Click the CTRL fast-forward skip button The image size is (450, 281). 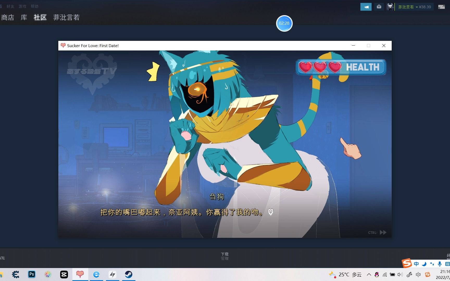tap(377, 232)
